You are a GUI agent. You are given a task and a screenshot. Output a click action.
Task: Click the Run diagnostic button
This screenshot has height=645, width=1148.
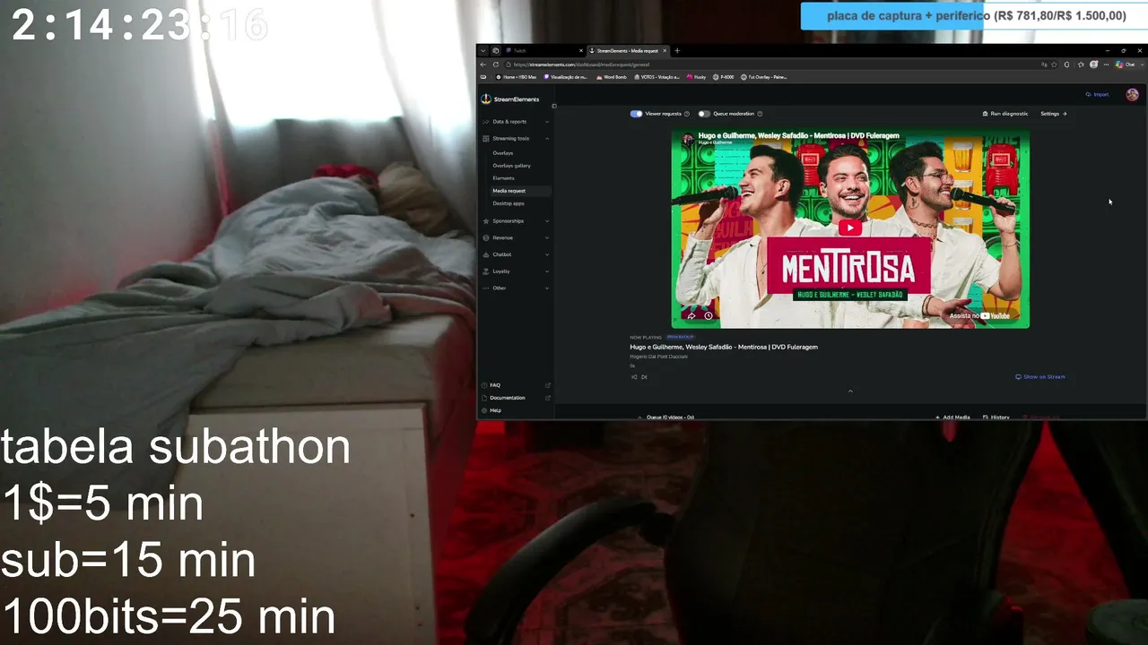click(x=1005, y=114)
